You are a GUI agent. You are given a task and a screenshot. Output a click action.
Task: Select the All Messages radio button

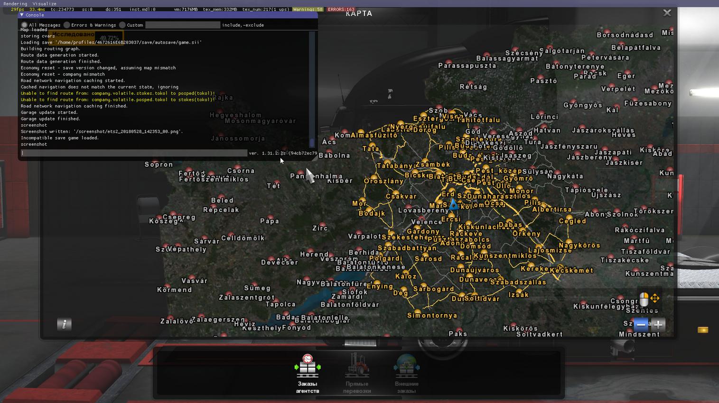coord(24,25)
